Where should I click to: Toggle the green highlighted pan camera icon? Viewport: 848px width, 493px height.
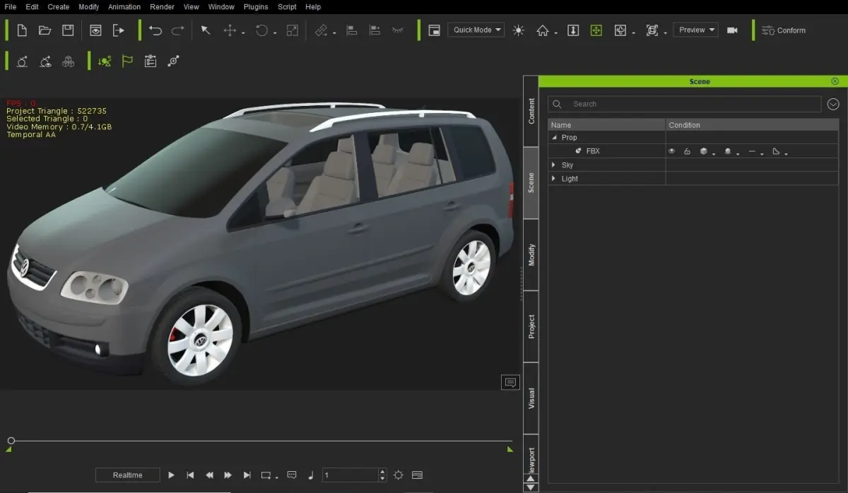tap(596, 30)
